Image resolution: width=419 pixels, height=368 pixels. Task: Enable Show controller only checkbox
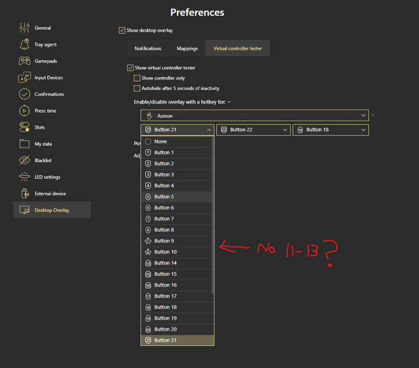pos(137,78)
